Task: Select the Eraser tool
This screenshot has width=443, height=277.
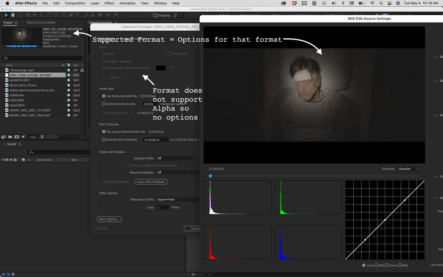Action: pos(99,15)
